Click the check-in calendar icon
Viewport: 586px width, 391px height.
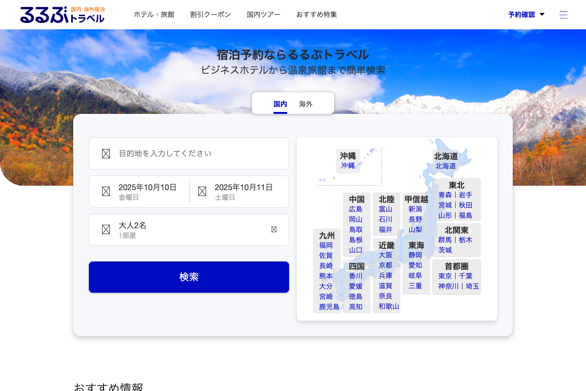click(106, 192)
